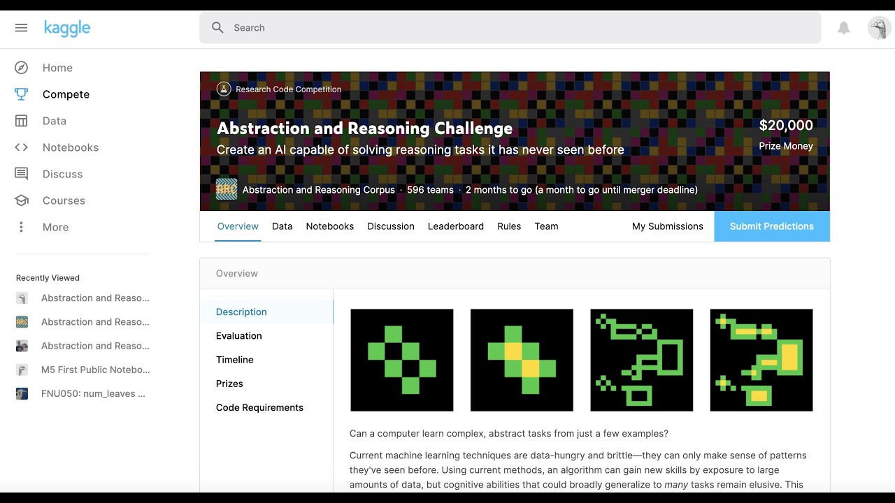Screen dimensions: 895x503
Task: Click the search magnifier icon
Action: pos(217,28)
